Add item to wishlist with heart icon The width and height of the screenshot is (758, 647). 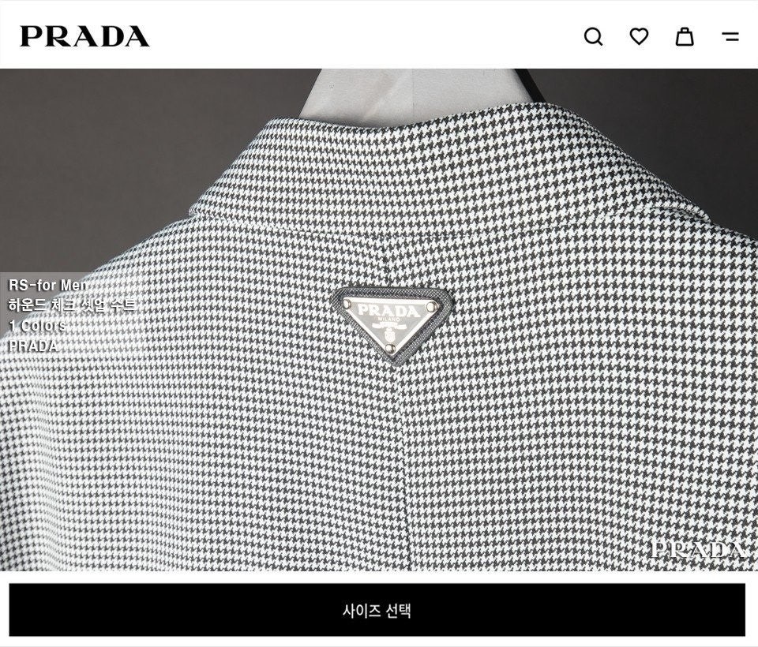click(x=639, y=36)
